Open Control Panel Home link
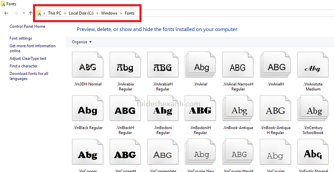The image size is (334, 172). [27, 26]
